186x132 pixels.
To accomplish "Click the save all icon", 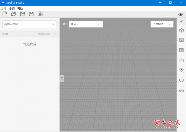I will (x=40, y=14).
